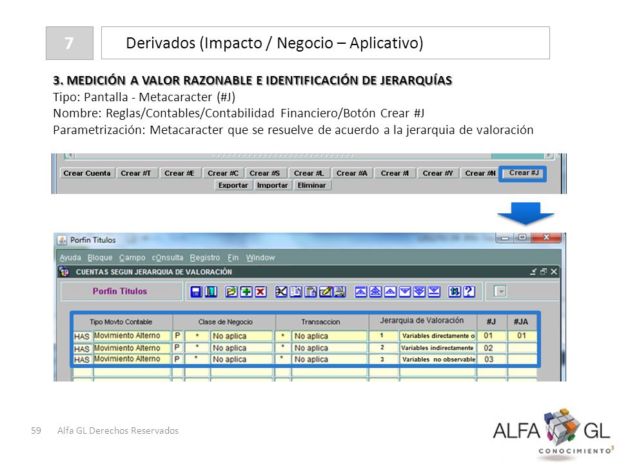
Task: Click the Crear #C button
Action: click(x=223, y=173)
